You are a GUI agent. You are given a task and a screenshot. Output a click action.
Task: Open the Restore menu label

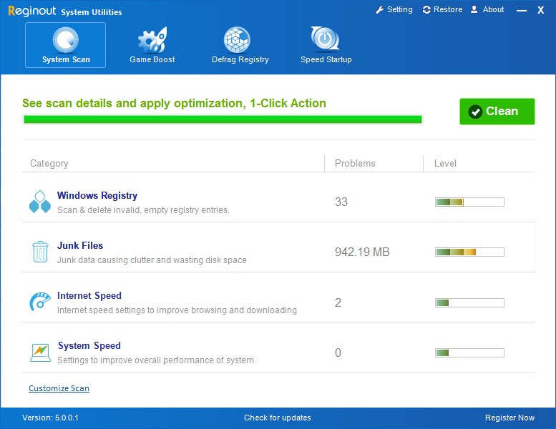click(x=448, y=9)
